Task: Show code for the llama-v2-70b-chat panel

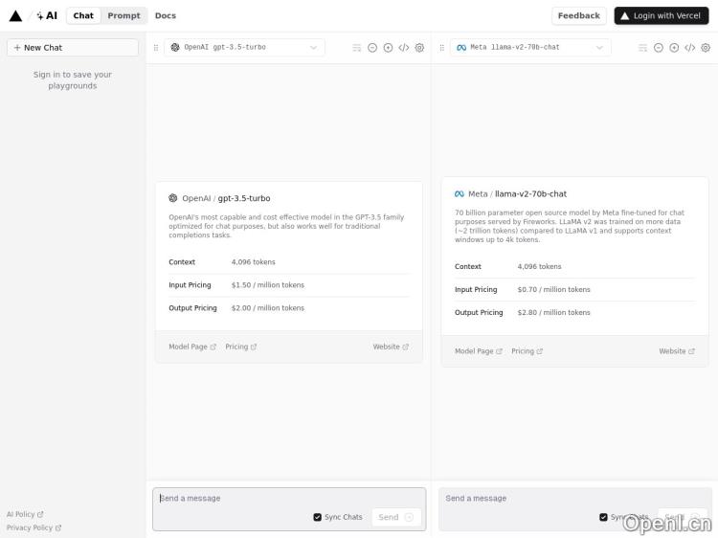Action: [x=689, y=48]
